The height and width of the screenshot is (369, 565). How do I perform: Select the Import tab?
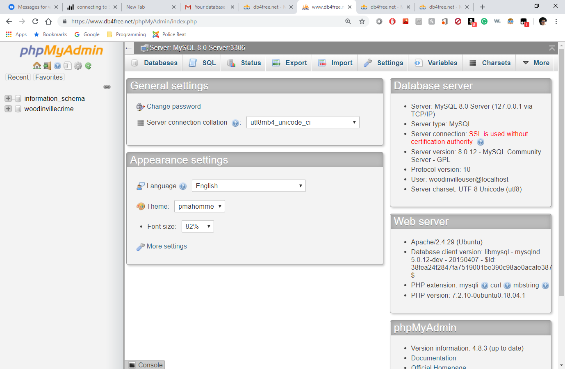pyautogui.click(x=335, y=63)
